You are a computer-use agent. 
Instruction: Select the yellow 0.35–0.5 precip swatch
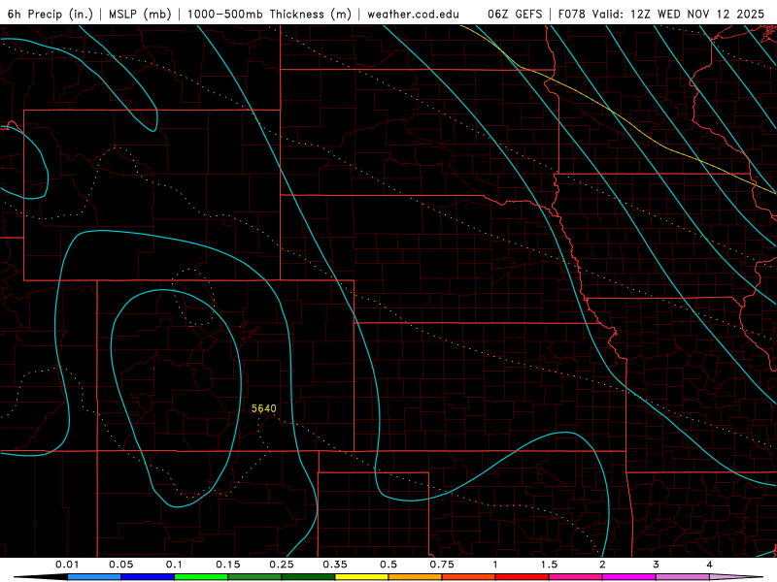click(x=361, y=577)
